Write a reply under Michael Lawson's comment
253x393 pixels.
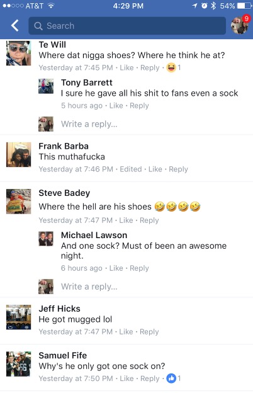pos(89,287)
